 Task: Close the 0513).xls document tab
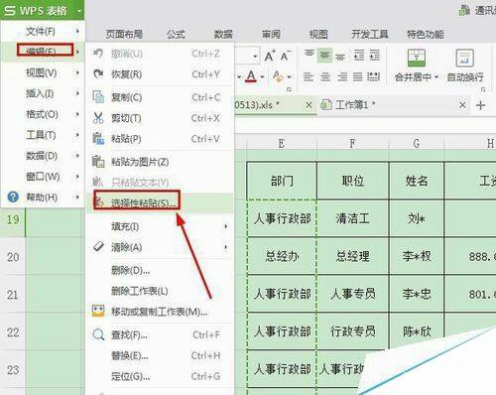coord(309,105)
